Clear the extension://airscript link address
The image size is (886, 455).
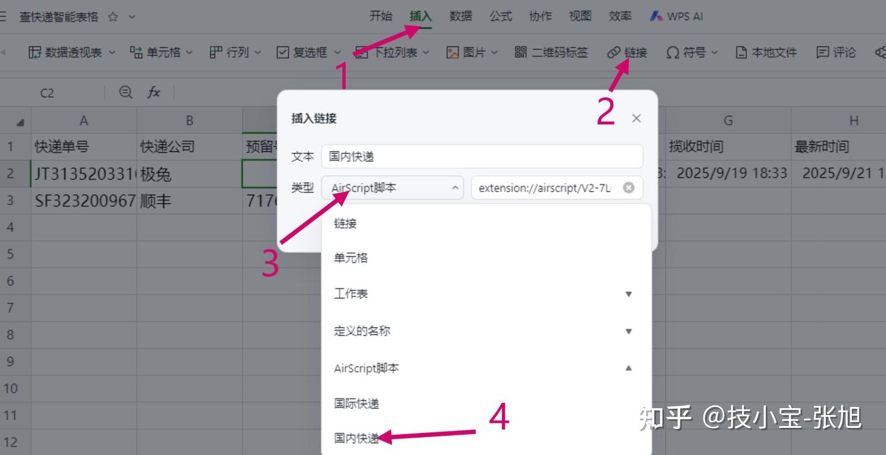[628, 188]
